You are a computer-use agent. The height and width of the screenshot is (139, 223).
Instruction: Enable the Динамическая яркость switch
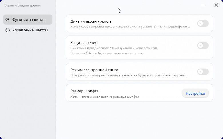203,23
